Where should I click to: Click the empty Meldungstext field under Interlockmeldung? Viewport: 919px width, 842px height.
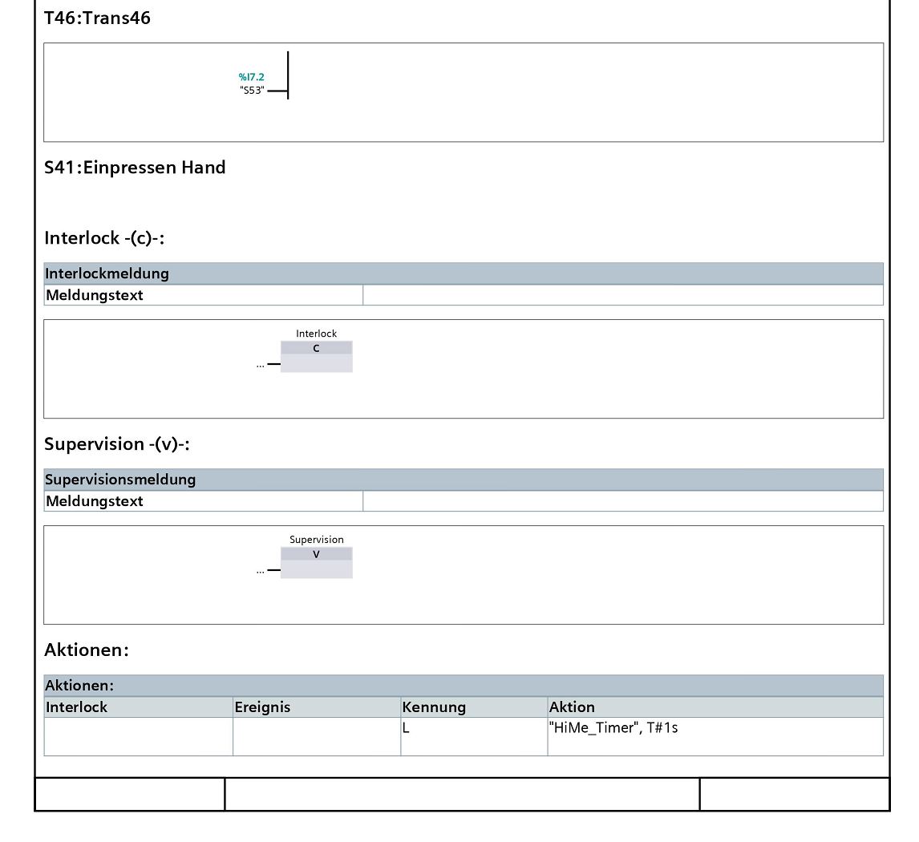[x=622, y=295]
